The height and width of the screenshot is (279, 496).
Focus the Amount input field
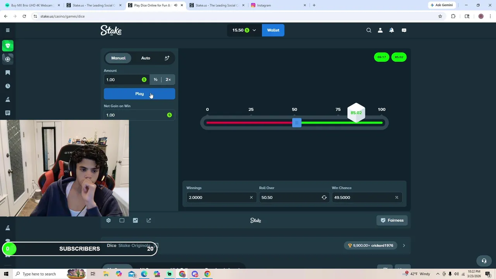coord(126,79)
